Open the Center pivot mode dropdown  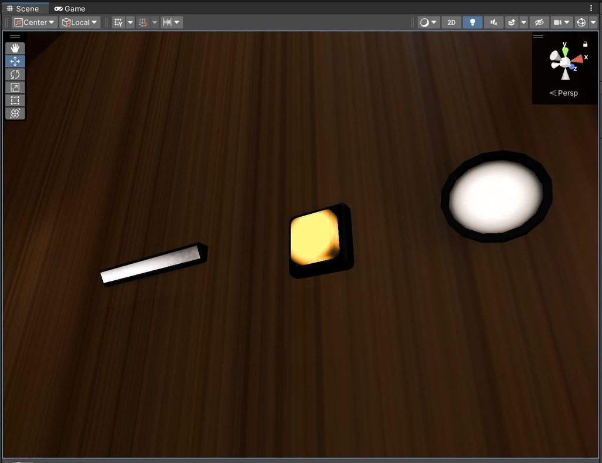pyautogui.click(x=35, y=22)
